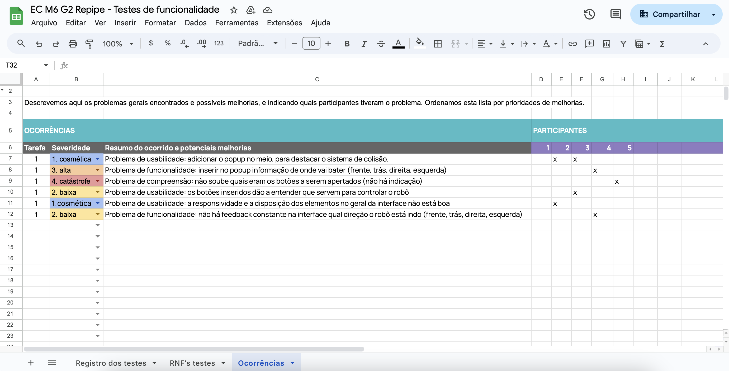Image resolution: width=729 pixels, height=371 pixels.
Task: Open the dropdown arrow beside Compartilhar
Action: pyautogui.click(x=713, y=14)
